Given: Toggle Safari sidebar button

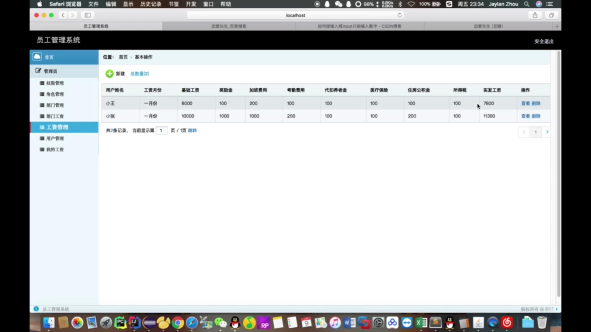Looking at the screenshot, I should click(x=88, y=15).
